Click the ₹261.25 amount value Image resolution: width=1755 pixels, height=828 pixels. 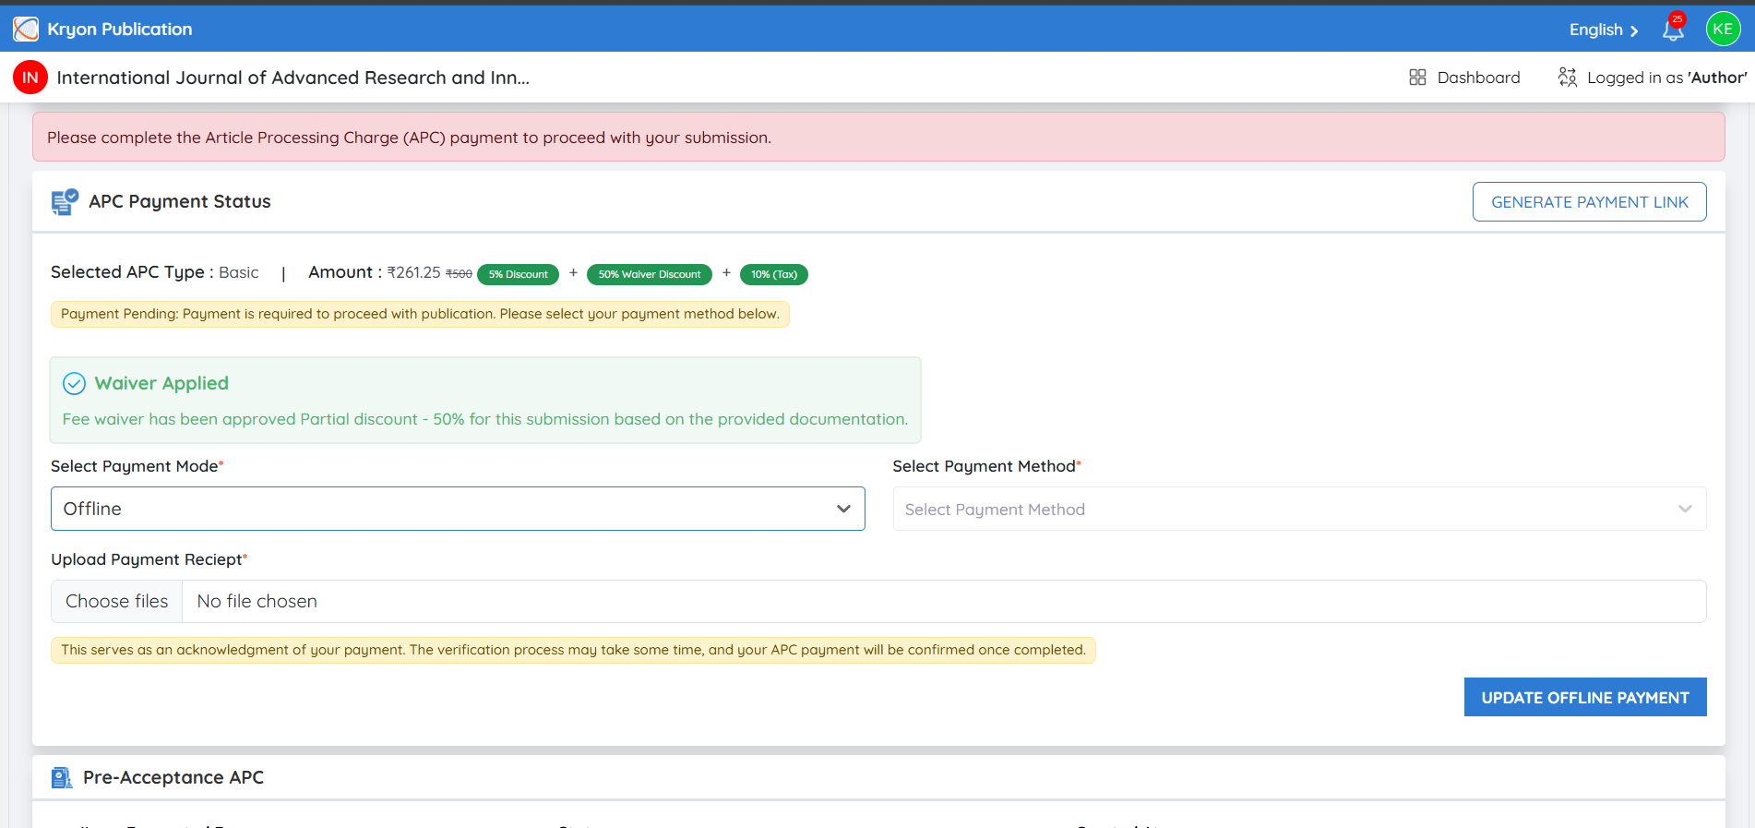pyautogui.click(x=413, y=272)
